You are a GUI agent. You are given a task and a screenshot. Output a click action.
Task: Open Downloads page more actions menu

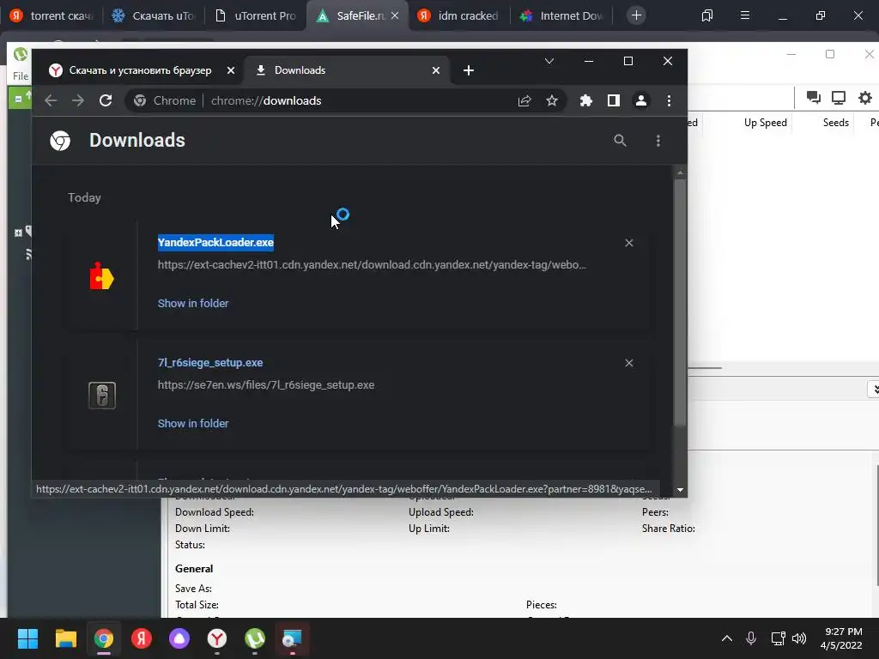658,140
